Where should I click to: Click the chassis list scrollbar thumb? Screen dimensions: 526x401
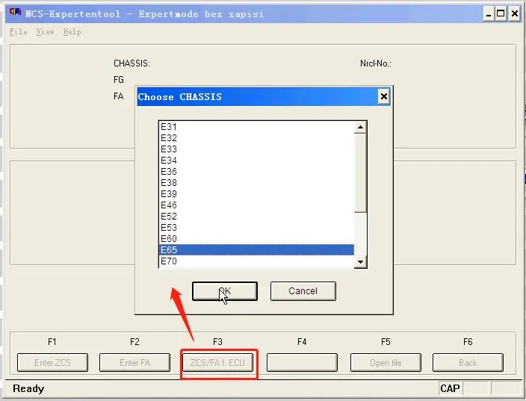(360, 172)
